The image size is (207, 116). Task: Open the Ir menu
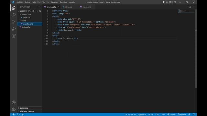[x=48, y=2]
